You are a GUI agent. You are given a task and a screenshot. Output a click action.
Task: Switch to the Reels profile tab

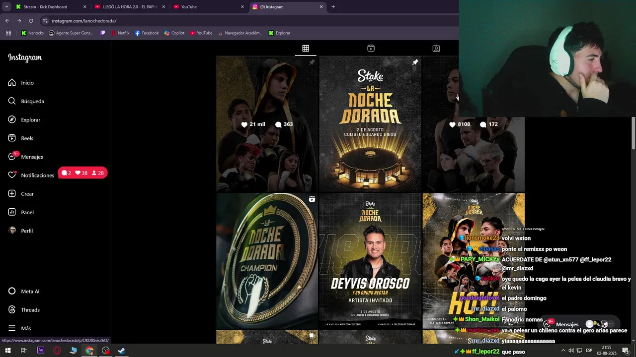(371, 48)
